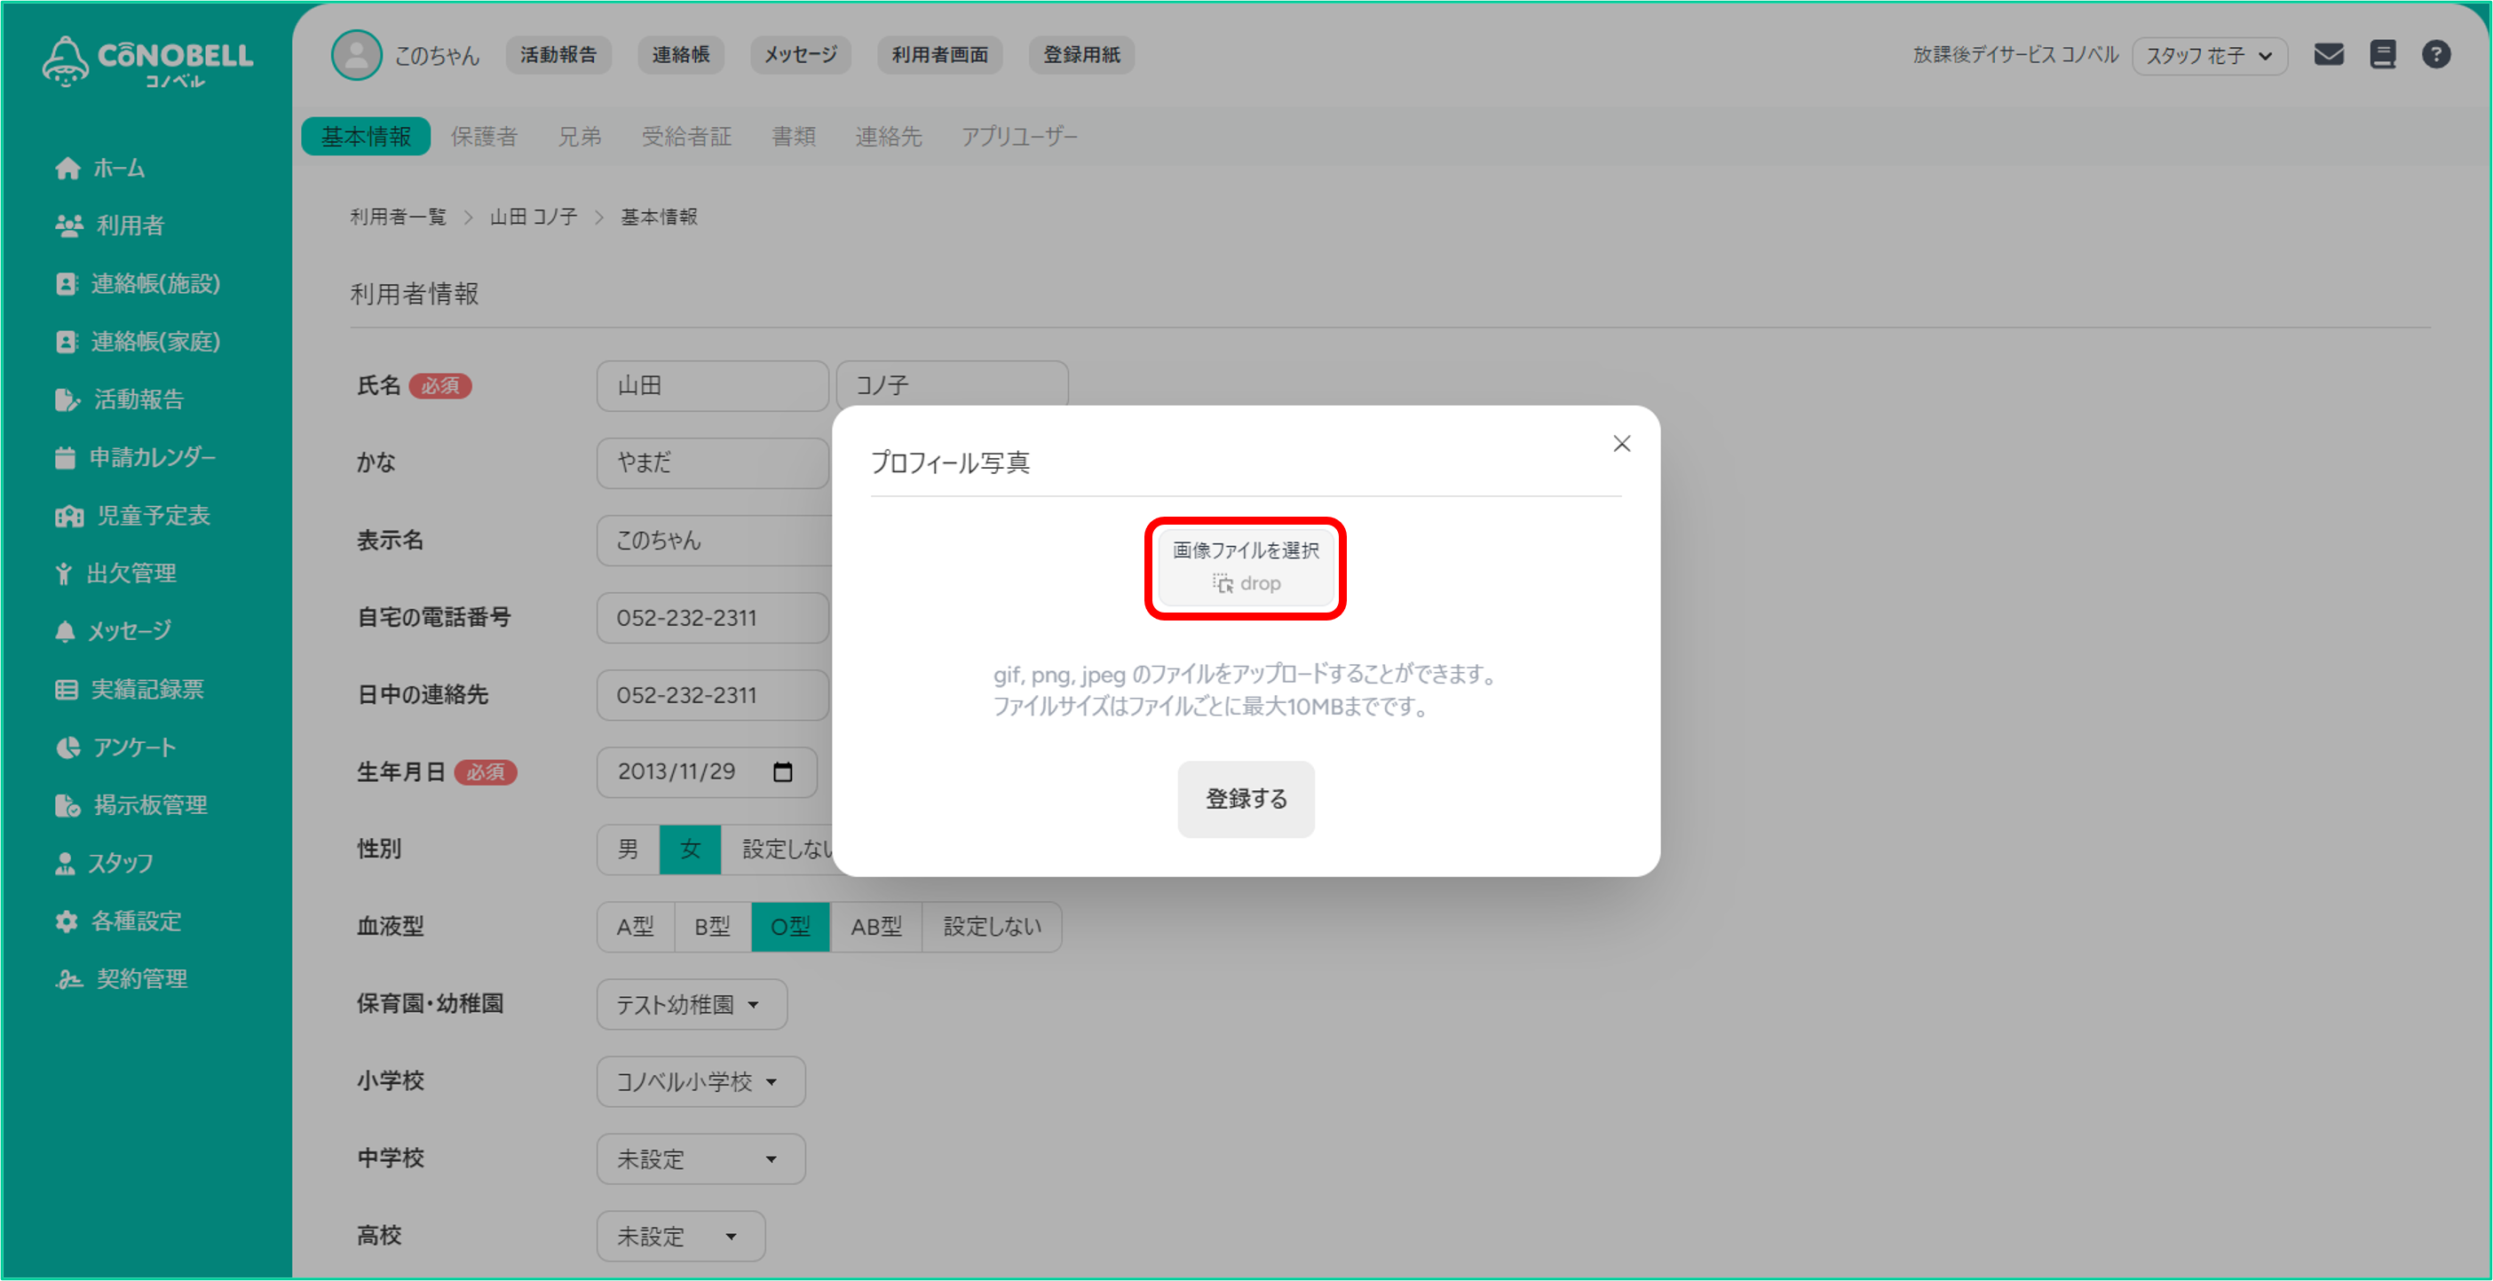Open the Home sidebar icon
This screenshot has height=1281, width=2493.
(67, 169)
